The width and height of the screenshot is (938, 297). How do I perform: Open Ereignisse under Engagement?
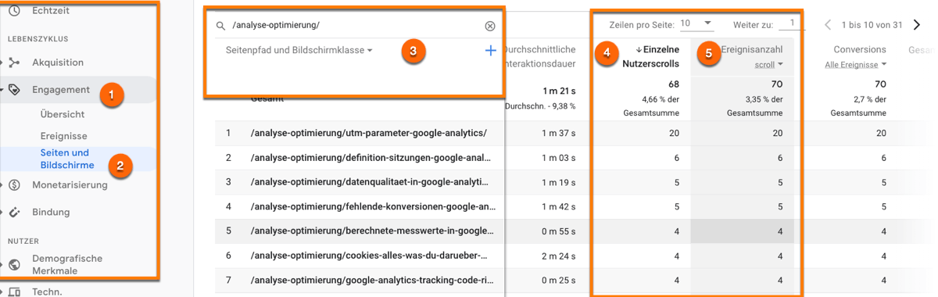[64, 136]
